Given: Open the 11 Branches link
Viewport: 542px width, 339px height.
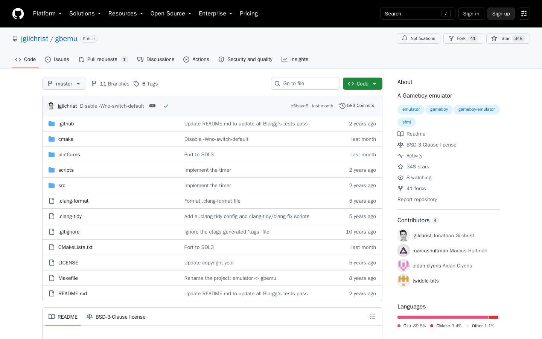Looking at the screenshot, I should [110, 84].
